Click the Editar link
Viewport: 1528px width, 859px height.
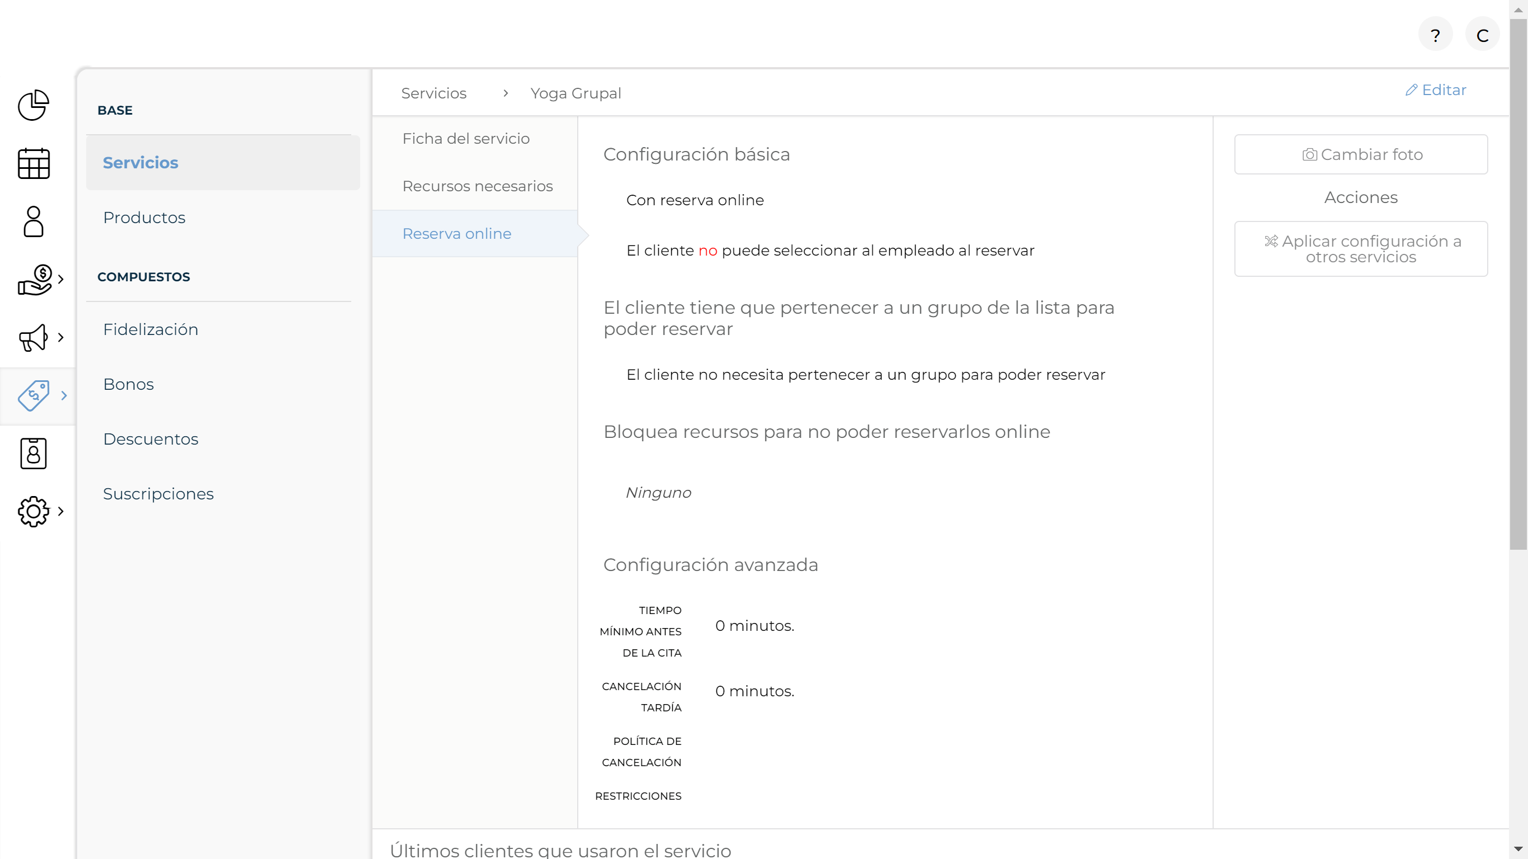pyautogui.click(x=1436, y=90)
